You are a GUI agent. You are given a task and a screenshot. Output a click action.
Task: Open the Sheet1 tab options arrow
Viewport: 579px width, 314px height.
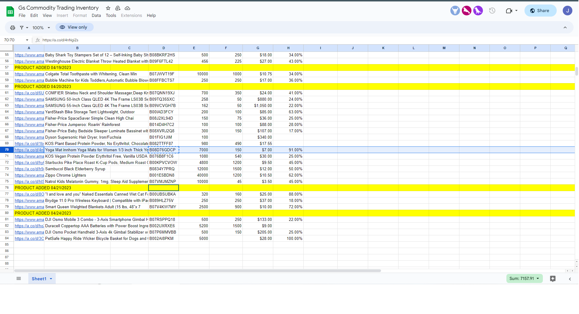pos(51,279)
